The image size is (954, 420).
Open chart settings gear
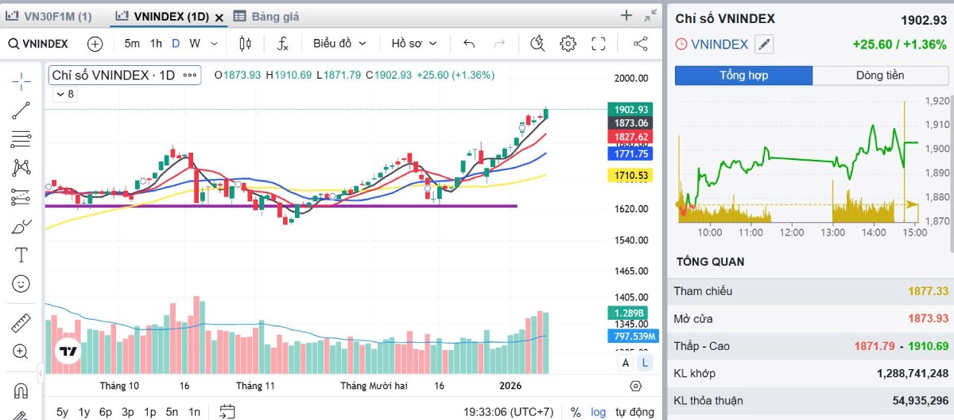(568, 44)
